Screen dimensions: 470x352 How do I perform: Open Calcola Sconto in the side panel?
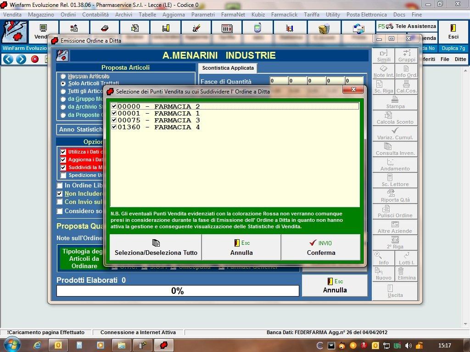395,117
